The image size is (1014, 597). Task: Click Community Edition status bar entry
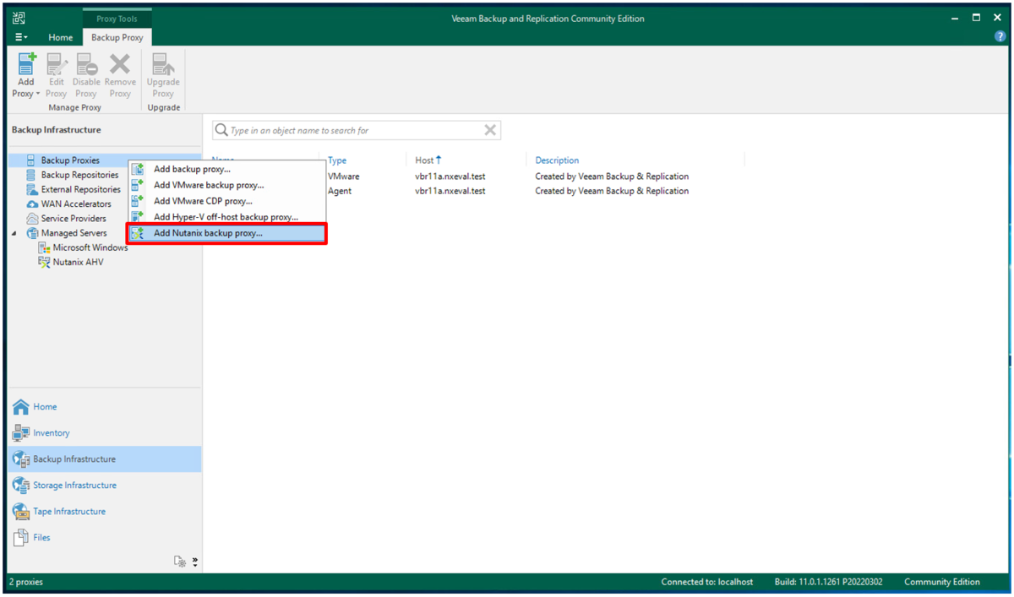pos(942,582)
